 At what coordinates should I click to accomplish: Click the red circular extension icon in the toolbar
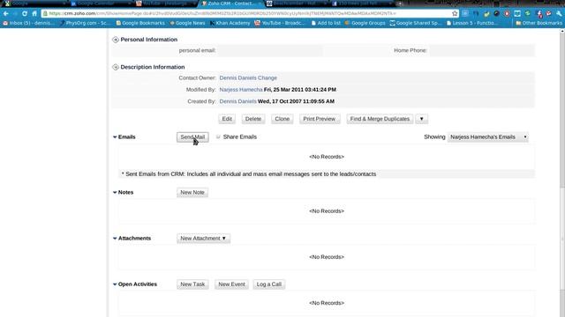507,14
